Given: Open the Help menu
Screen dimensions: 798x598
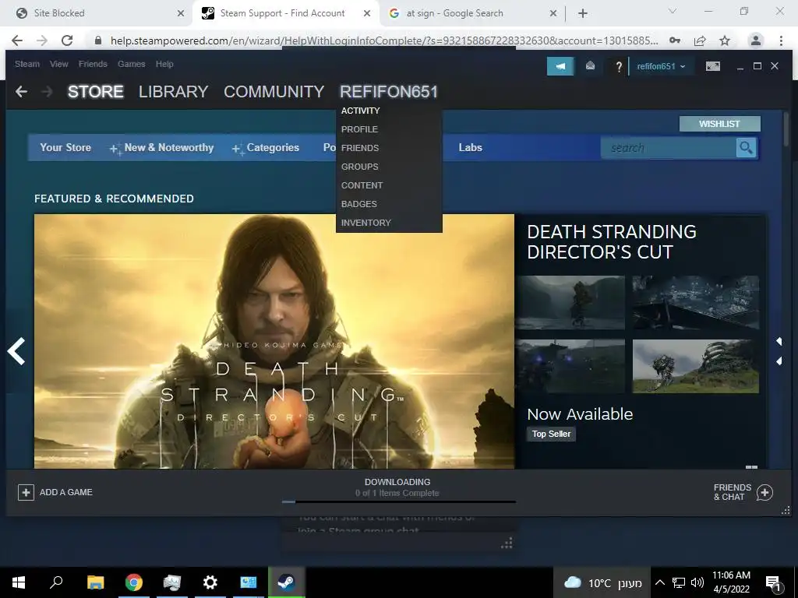Looking at the screenshot, I should coord(164,64).
